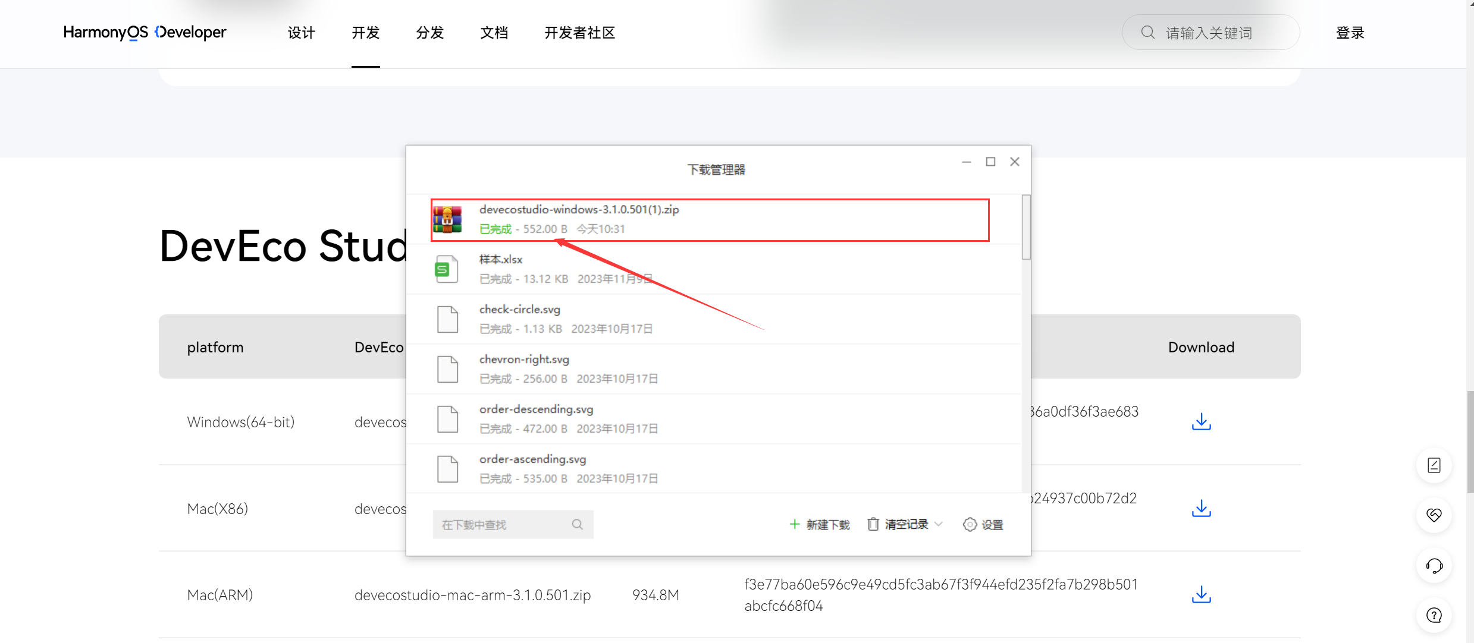Image resolution: width=1474 pixels, height=643 pixels.
Task: Open the help question mark icon
Action: pyautogui.click(x=1434, y=615)
